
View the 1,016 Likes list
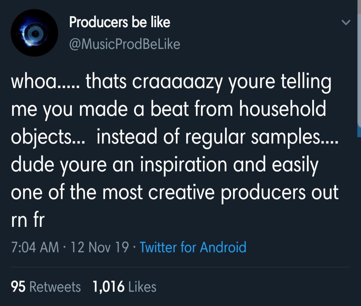click(124, 287)
